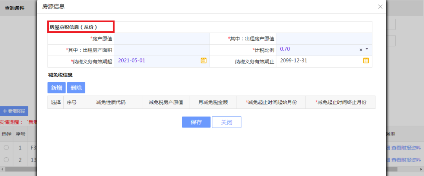This screenshot has height=176, width=424.
Task: Click the 房产原值 input field
Action: [x=162, y=39]
